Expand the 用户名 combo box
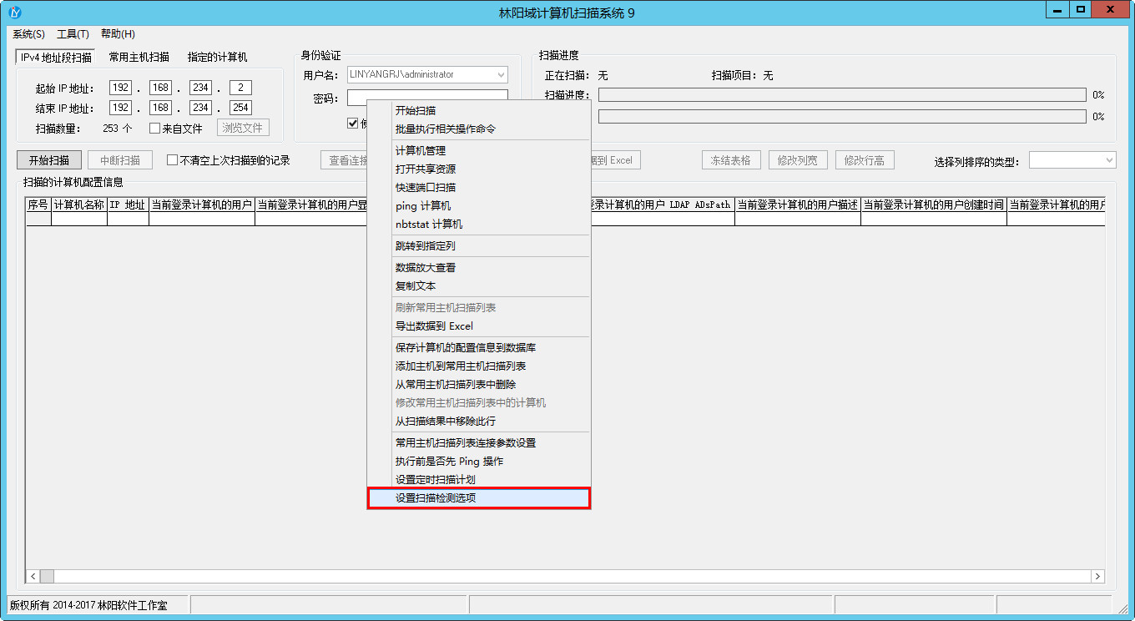 [x=501, y=74]
